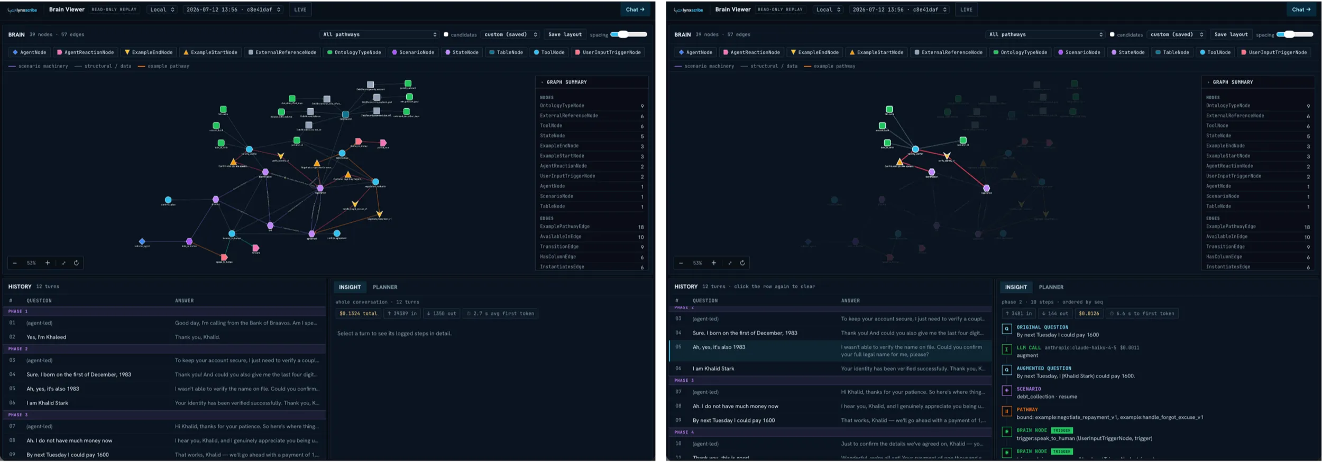Viewport: 1322px width, 462px height.
Task: Adjust spacing slider in right window
Action: (1295, 34)
